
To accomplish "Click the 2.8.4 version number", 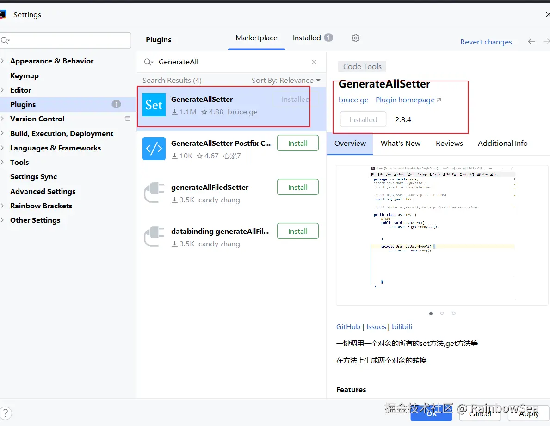I will click(x=403, y=120).
